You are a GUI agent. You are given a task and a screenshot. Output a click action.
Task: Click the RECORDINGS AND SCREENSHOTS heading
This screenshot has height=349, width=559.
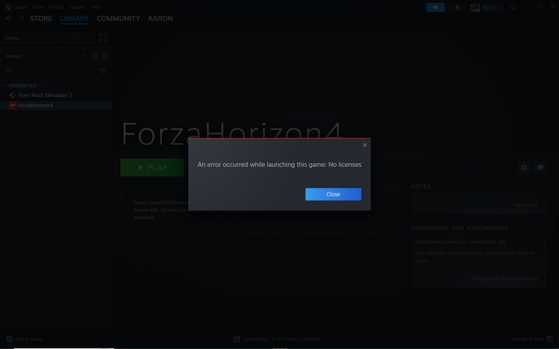click(x=459, y=228)
